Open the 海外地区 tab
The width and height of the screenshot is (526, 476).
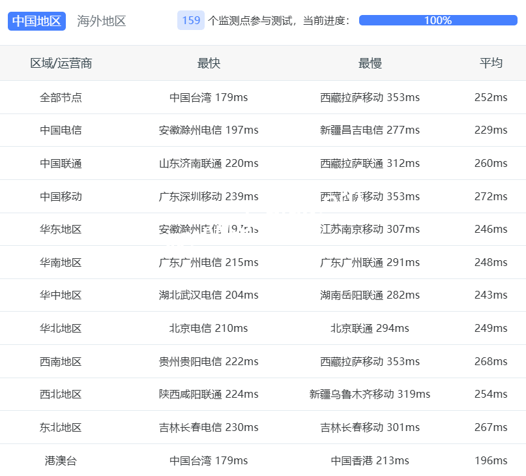(x=102, y=21)
